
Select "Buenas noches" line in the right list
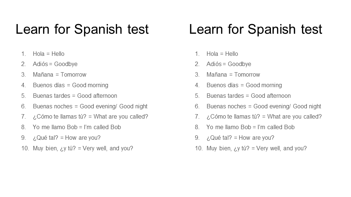pos(264,107)
